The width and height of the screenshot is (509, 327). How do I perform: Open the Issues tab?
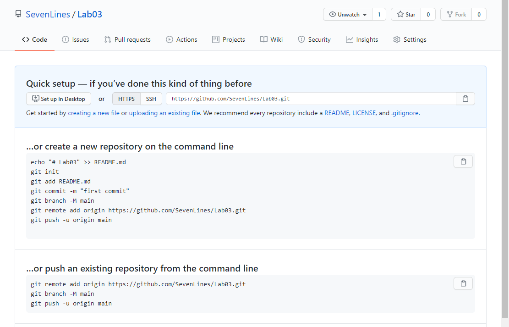click(75, 39)
